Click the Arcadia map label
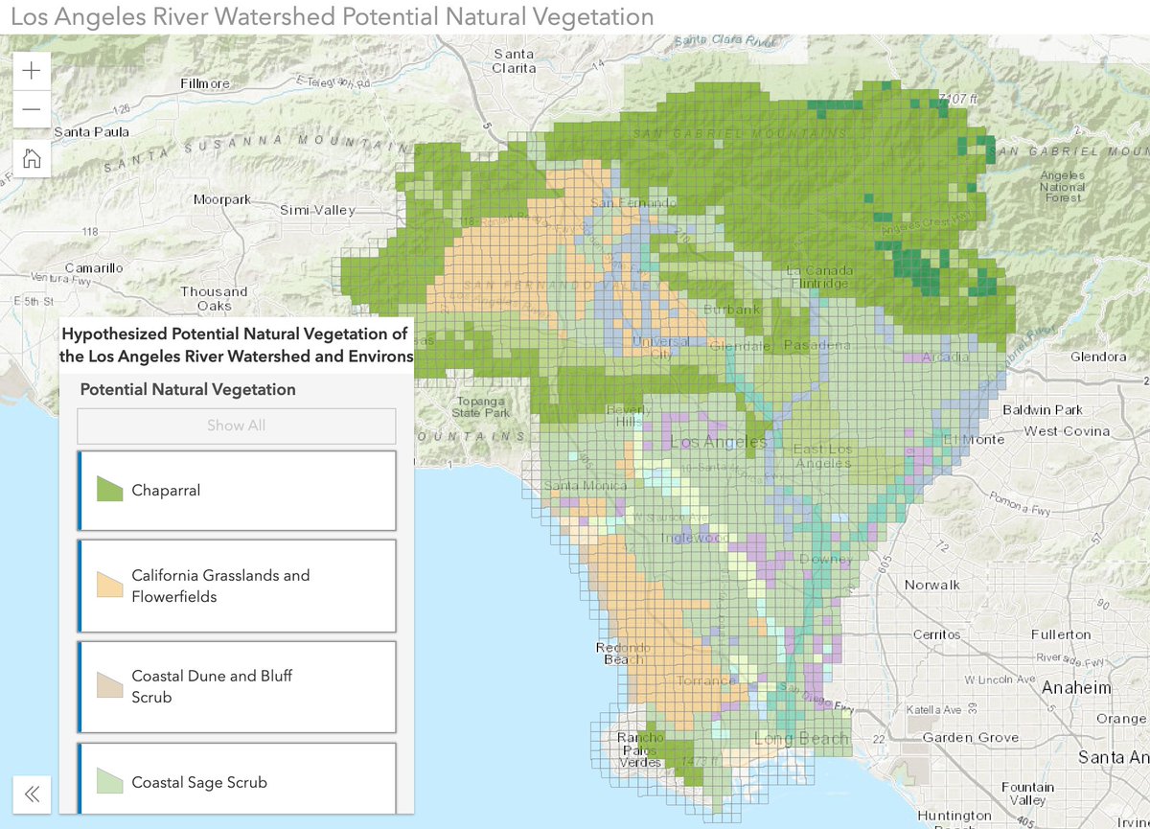The height and width of the screenshot is (829, 1150). tap(944, 357)
